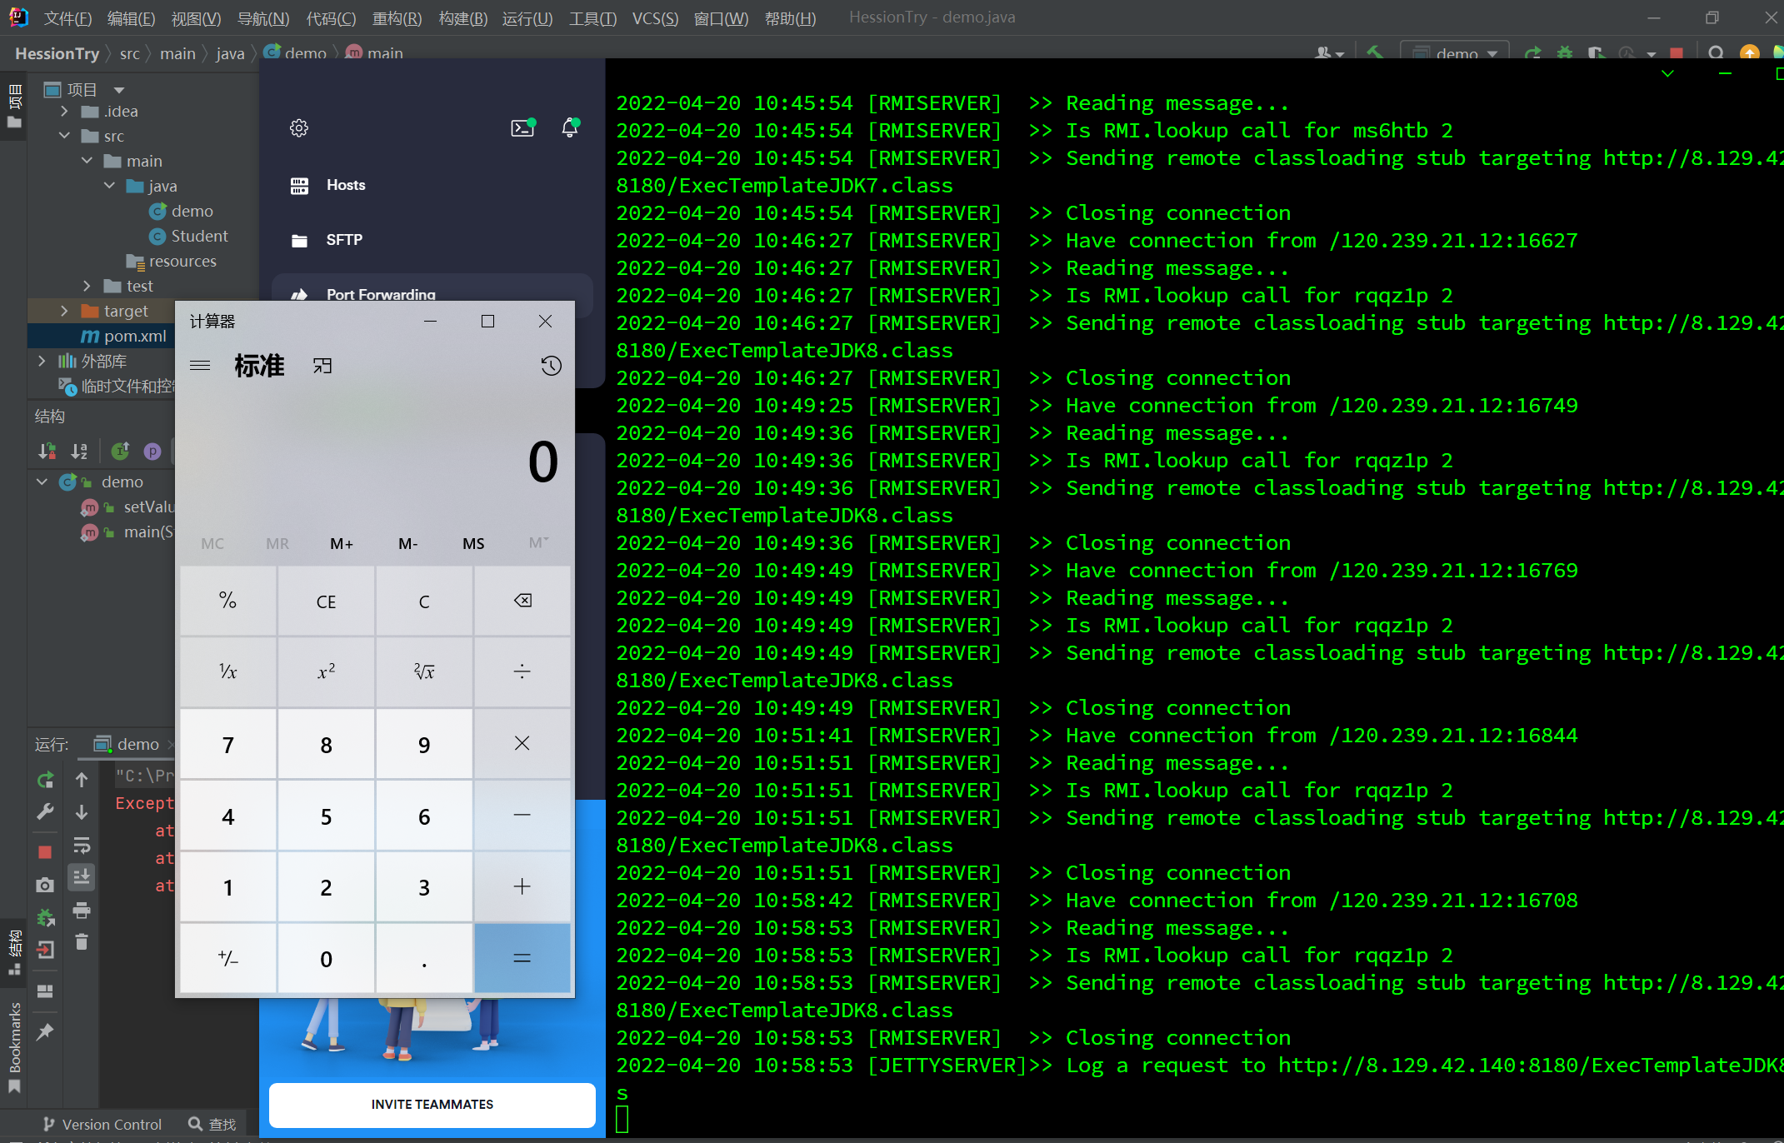Toggle calculator keep-on-top mode
The width and height of the screenshot is (1784, 1143).
pos(322,366)
